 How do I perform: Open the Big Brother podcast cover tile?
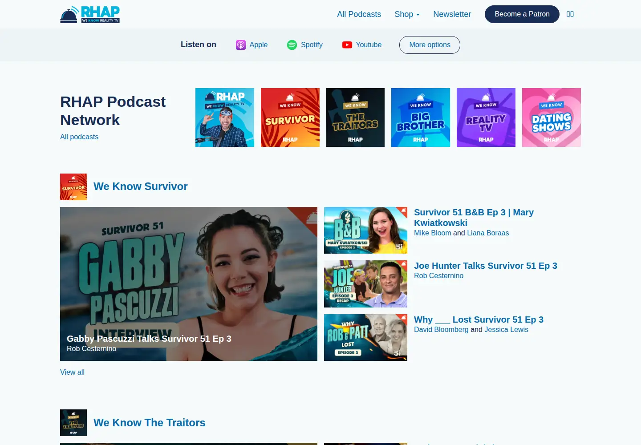point(421,117)
